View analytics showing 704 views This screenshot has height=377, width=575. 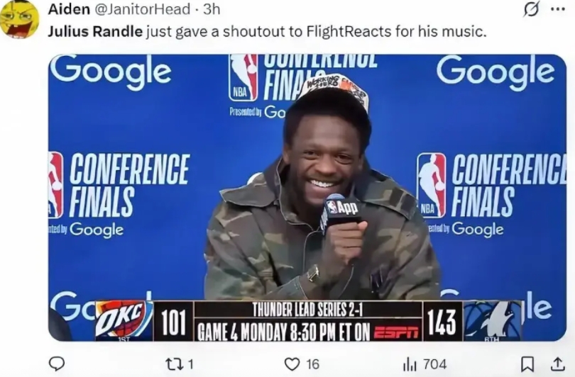point(425,364)
